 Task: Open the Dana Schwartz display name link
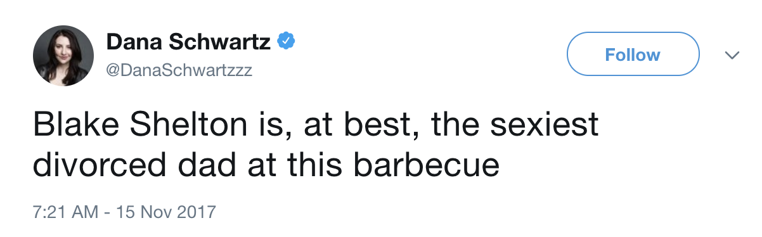pos(189,42)
